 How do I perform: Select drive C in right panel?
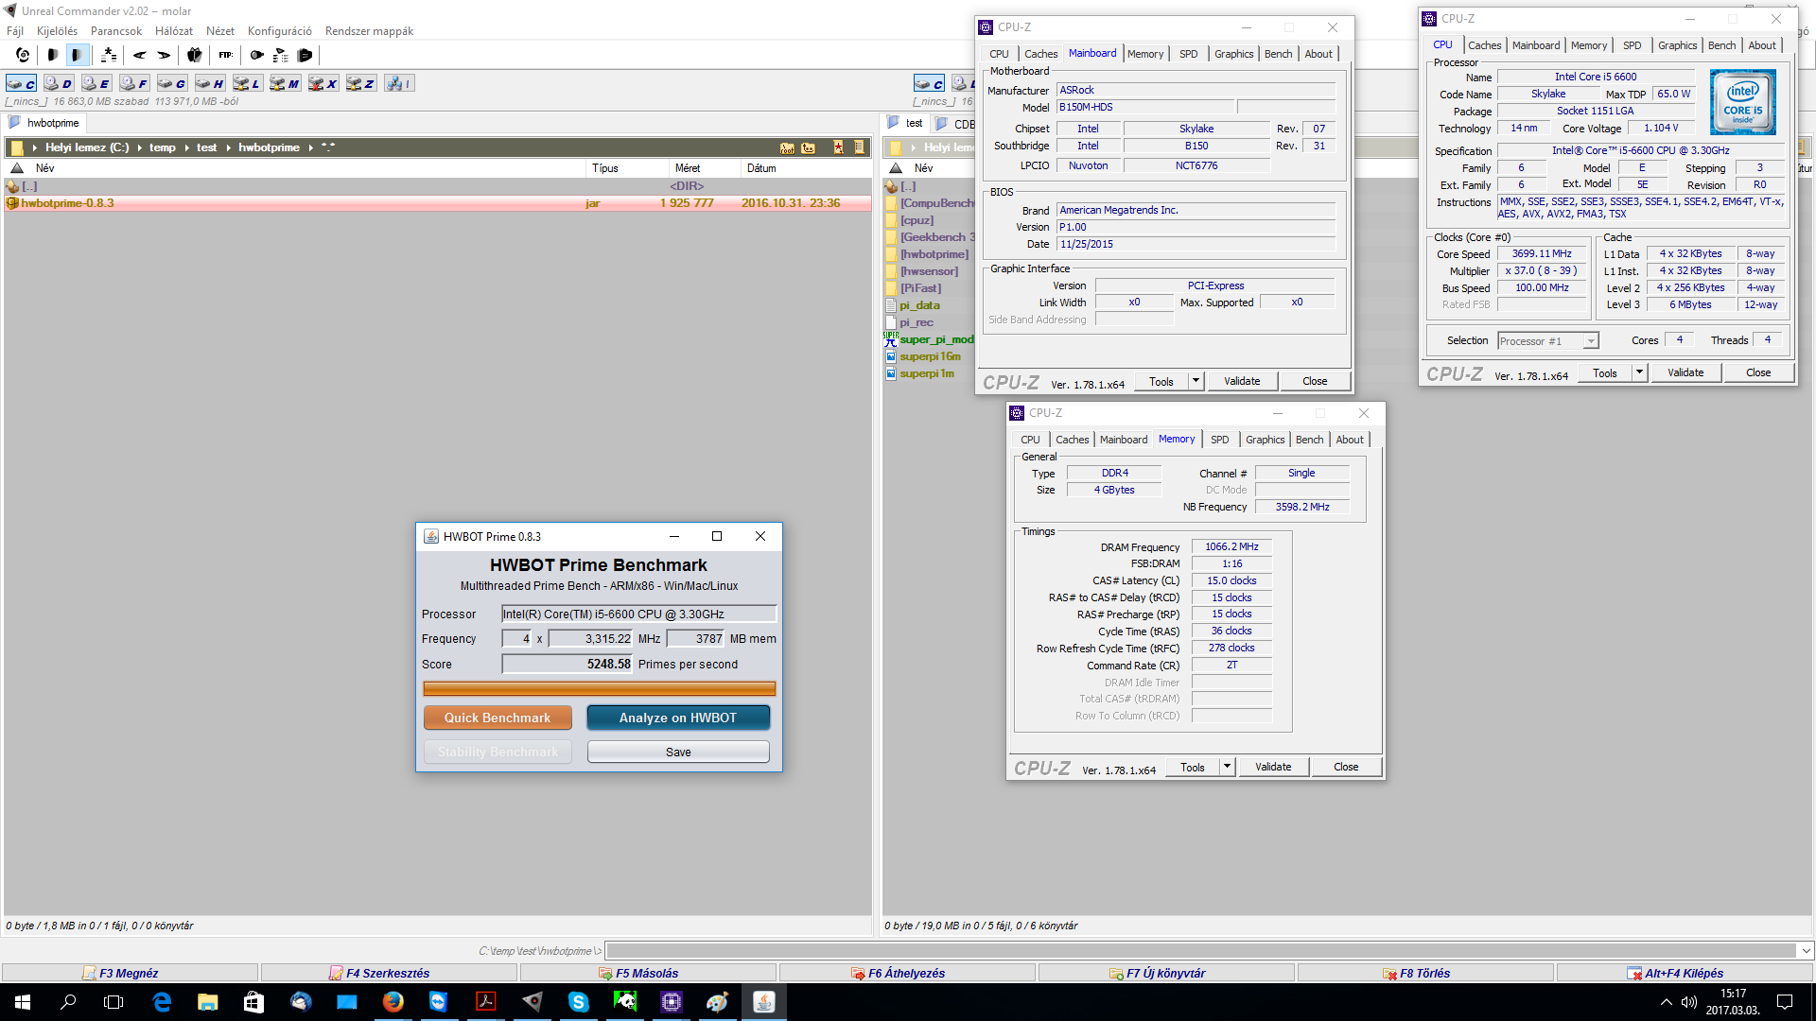929,83
